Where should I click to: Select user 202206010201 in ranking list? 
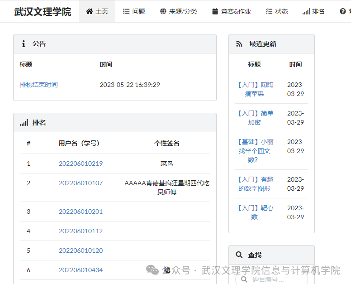(81, 212)
